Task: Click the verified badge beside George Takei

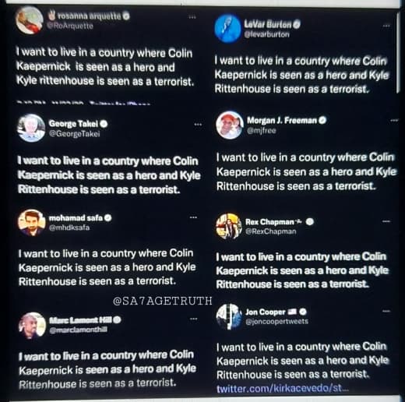Action: [x=104, y=124]
